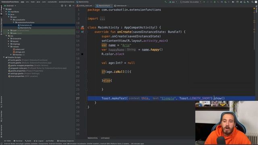Open proguard-rules.pro file
Viewport: 258px width, 145px height.
coord(37,68)
